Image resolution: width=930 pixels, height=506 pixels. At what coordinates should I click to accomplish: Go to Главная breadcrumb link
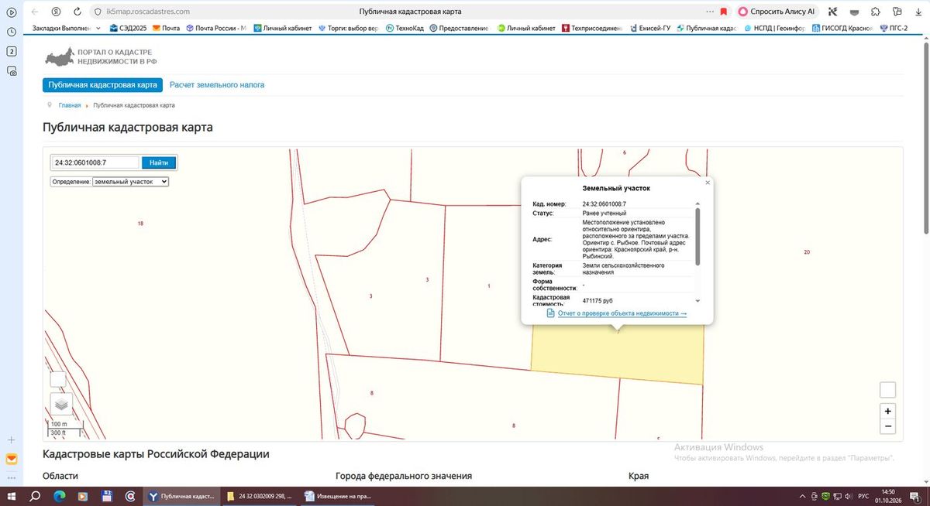coord(70,105)
